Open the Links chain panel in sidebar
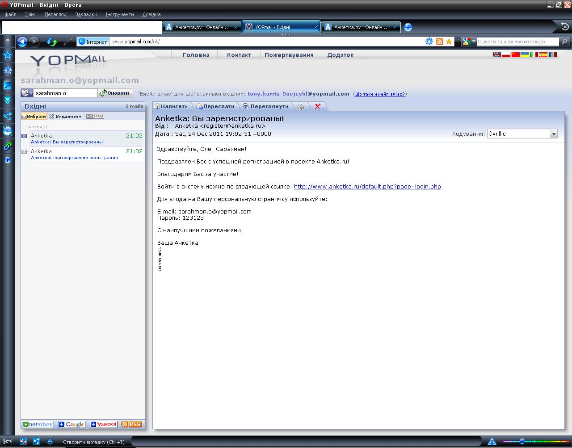This screenshot has height=448, width=572. click(8, 146)
